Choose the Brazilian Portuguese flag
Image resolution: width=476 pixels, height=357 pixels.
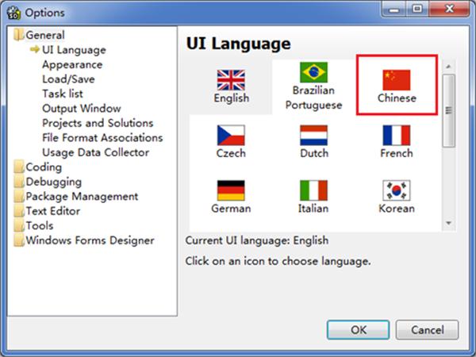313,72
